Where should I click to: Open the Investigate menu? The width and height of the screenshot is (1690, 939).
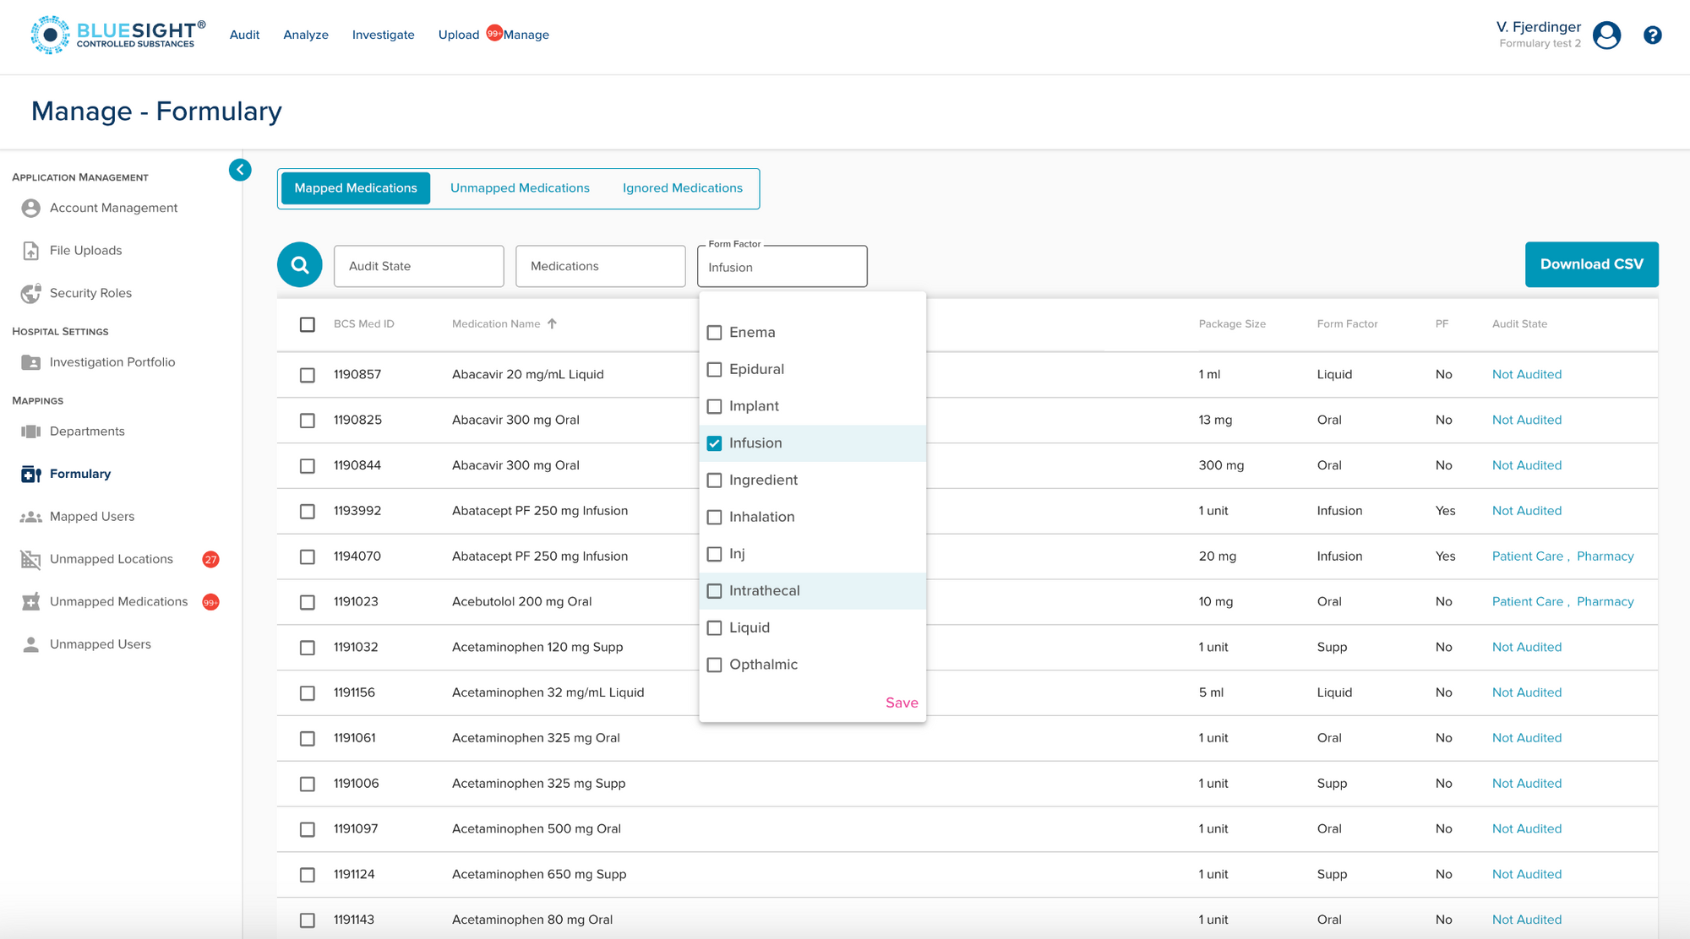point(383,35)
